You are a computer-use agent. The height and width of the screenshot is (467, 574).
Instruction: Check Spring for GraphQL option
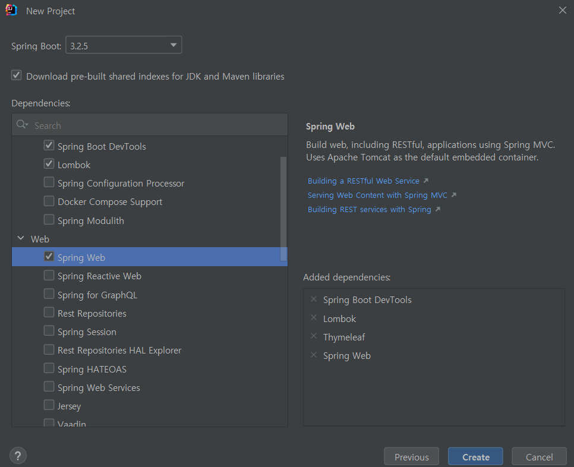tap(49, 294)
